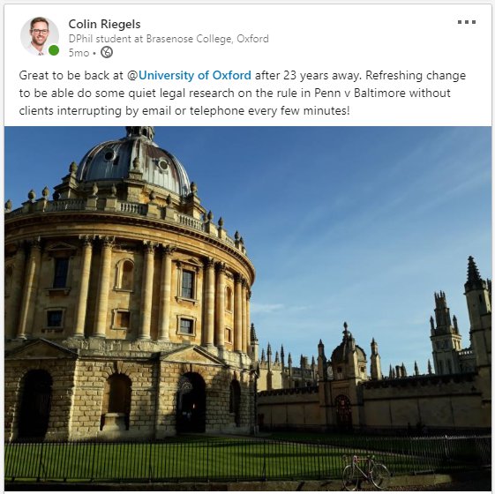Click the upper window between paired columns
Screen dimensions: 495x494
point(188,285)
